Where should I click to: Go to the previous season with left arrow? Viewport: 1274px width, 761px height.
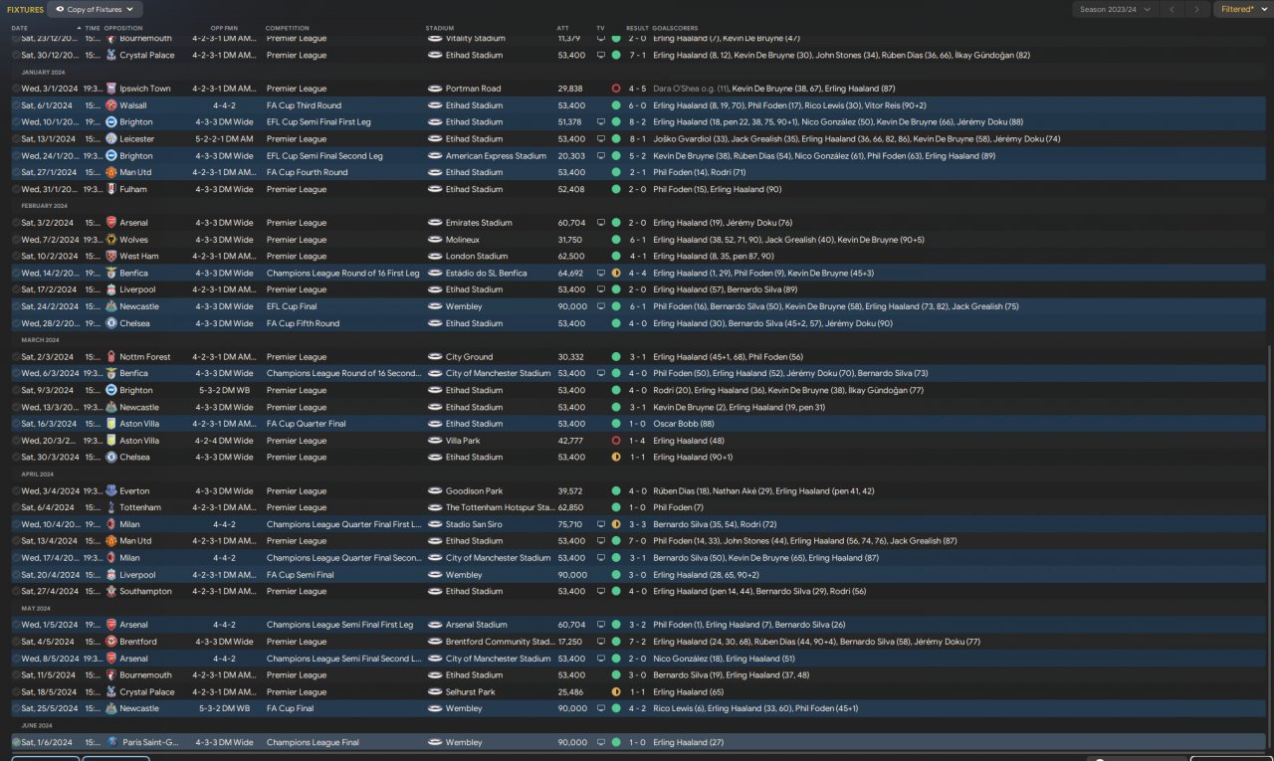1174,9
